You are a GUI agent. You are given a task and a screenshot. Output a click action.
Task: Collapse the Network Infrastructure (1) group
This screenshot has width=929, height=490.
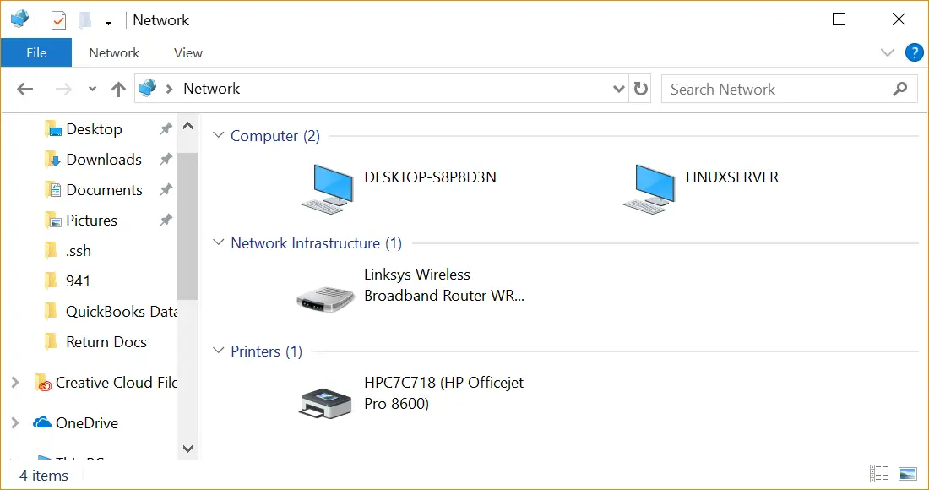point(219,242)
